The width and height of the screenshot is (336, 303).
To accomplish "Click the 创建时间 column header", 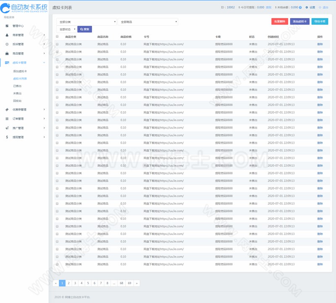I will click(273, 37).
